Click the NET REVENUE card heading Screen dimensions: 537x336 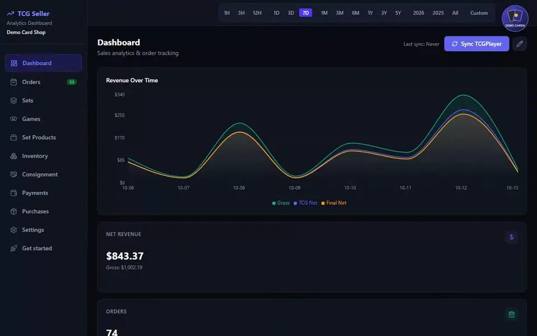point(124,234)
